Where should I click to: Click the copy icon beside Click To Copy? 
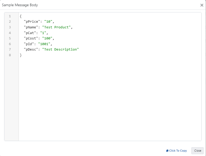click(x=167, y=151)
